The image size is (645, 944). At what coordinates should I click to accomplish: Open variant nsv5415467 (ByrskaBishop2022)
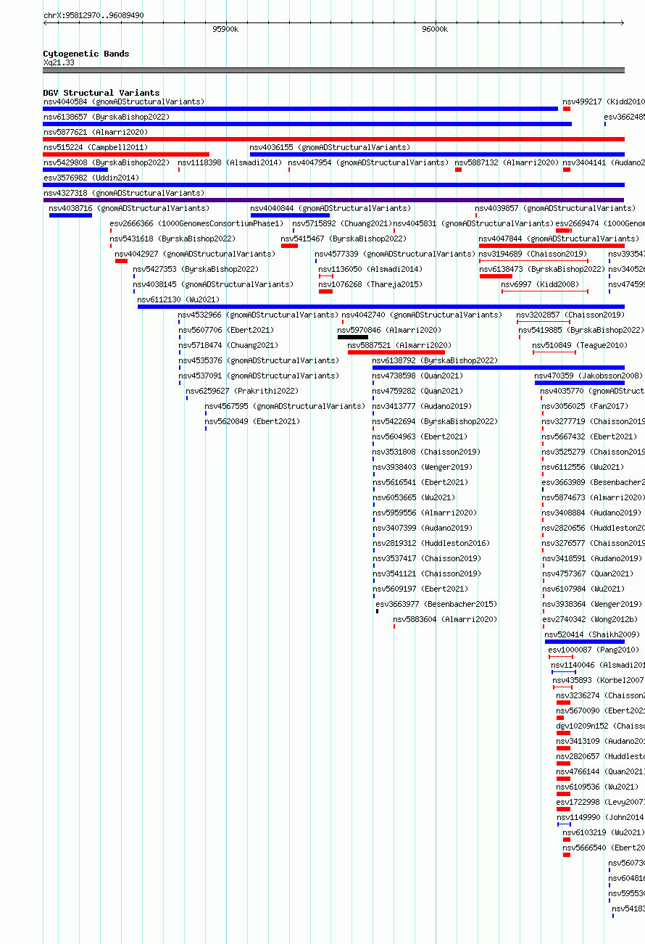coord(344,239)
